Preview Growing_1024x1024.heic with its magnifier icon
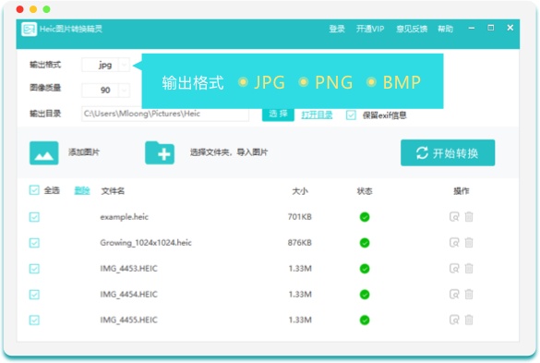540x363 pixels. click(454, 243)
